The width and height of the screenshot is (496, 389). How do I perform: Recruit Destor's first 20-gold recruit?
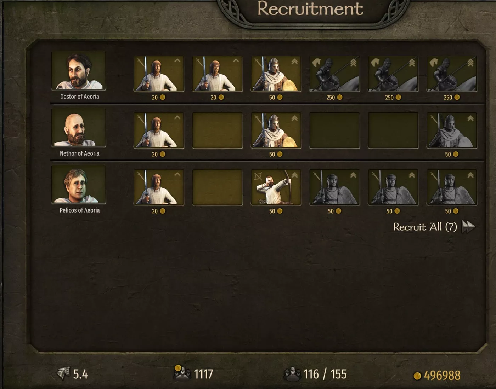pos(159,74)
